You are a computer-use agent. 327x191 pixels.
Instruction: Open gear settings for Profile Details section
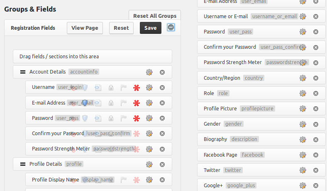tap(149, 164)
